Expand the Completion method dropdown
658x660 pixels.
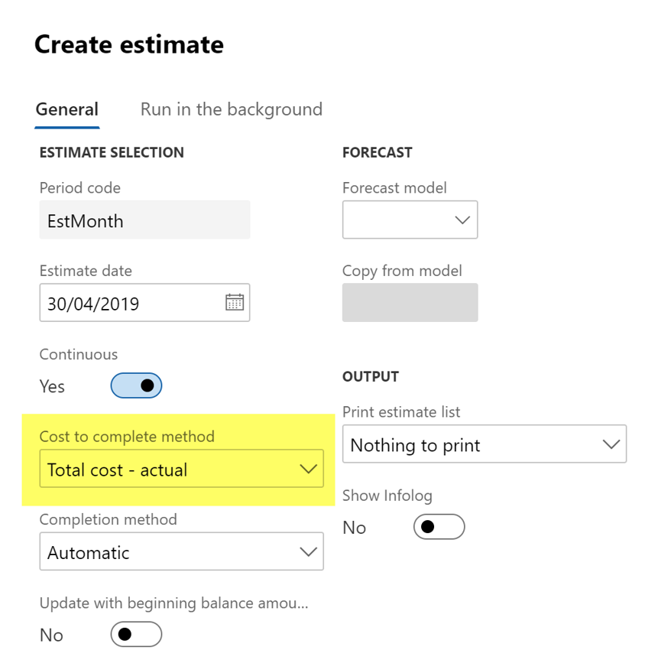[x=181, y=551]
